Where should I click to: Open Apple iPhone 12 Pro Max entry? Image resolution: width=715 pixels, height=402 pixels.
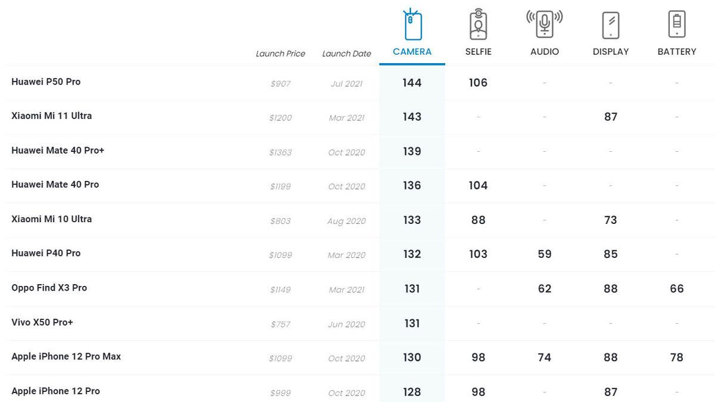(66, 356)
